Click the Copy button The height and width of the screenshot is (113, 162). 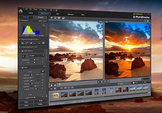(x=26, y=102)
